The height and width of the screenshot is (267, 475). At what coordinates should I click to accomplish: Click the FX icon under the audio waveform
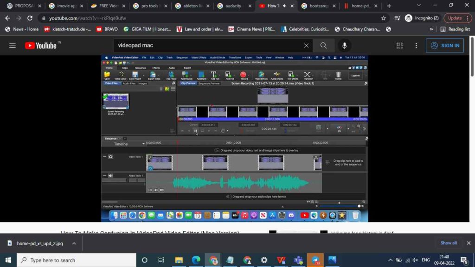[x=150, y=190]
